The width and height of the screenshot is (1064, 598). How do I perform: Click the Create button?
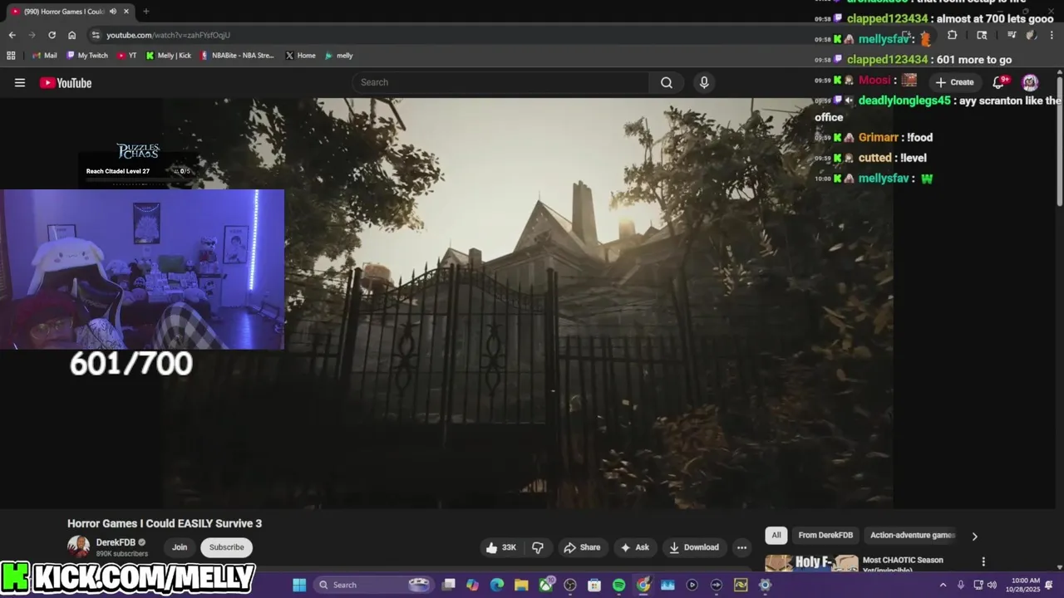pos(954,82)
